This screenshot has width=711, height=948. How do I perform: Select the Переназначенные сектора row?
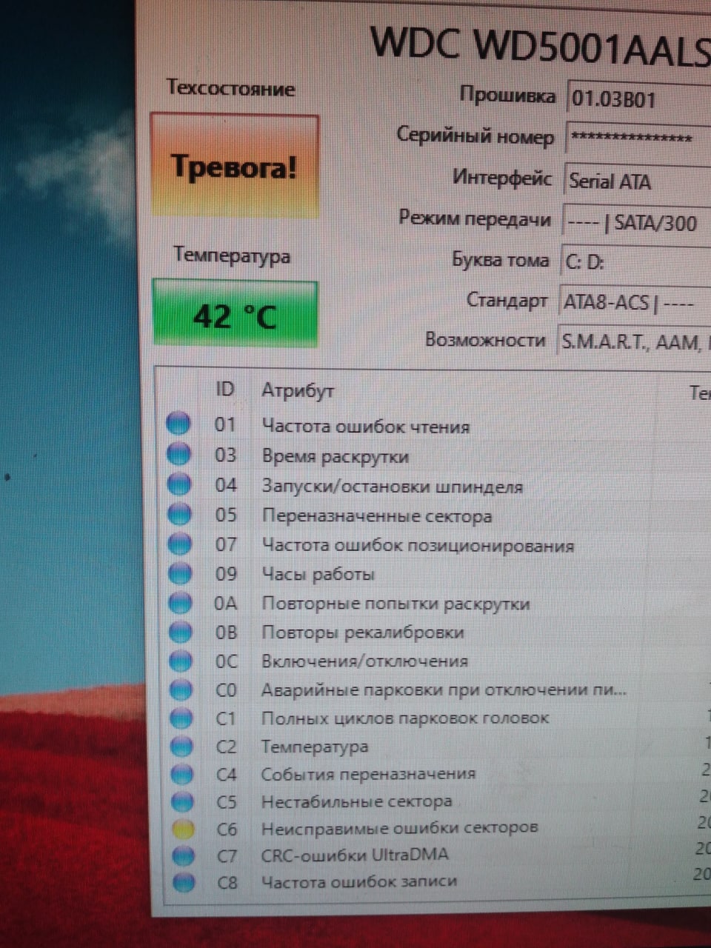(435, 515)
